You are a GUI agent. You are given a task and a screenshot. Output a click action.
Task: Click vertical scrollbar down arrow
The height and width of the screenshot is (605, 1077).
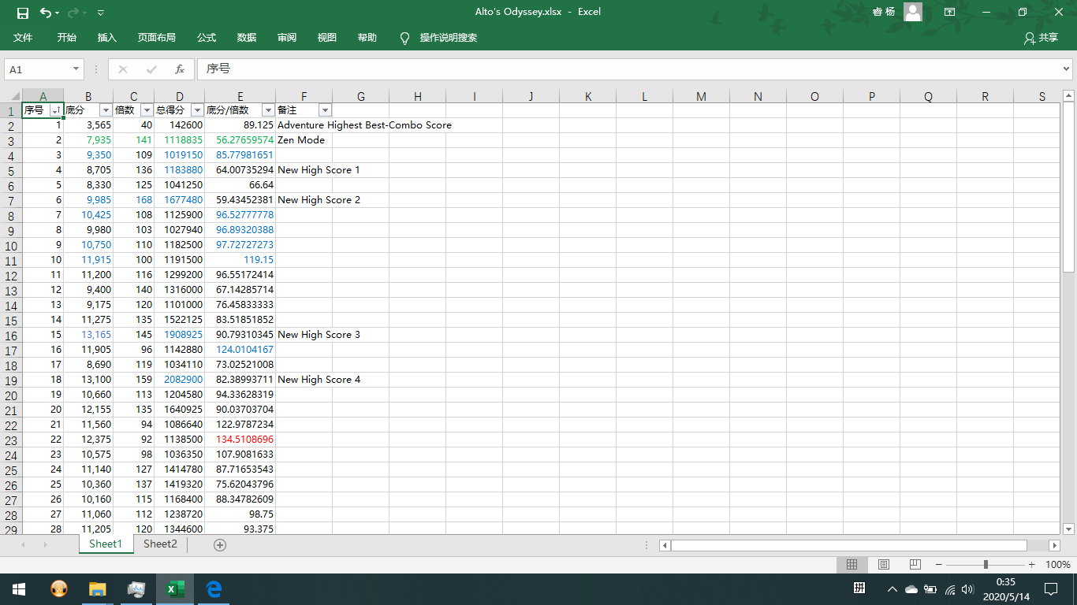1069,529
